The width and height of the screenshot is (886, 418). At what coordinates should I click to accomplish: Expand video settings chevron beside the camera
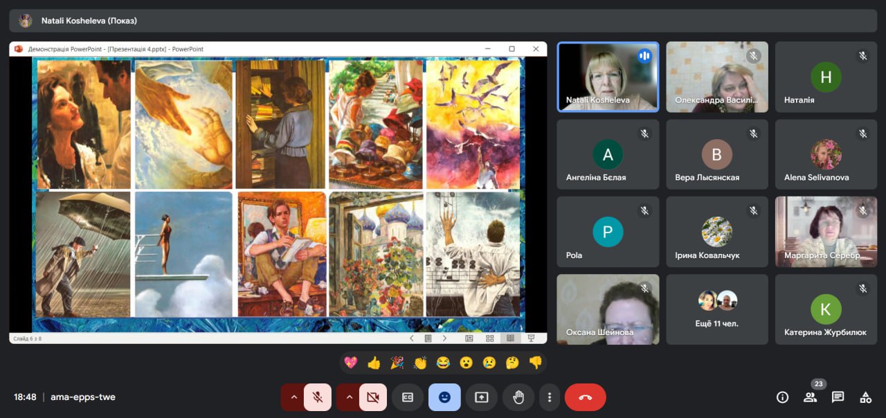coord(349,397)
